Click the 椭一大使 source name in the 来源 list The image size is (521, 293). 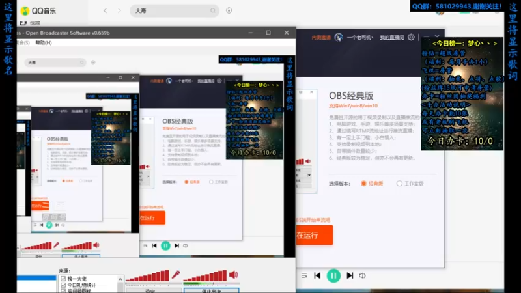tap(77, 279)
